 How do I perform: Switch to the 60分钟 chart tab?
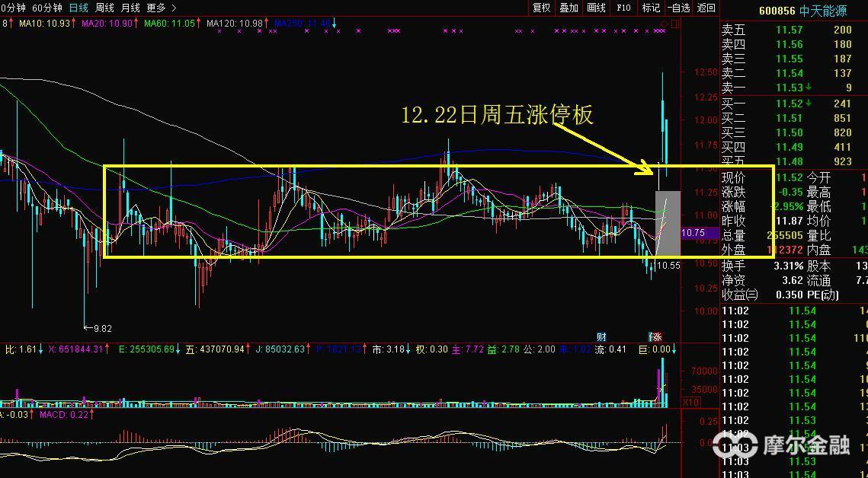click(x=48, y=8)
